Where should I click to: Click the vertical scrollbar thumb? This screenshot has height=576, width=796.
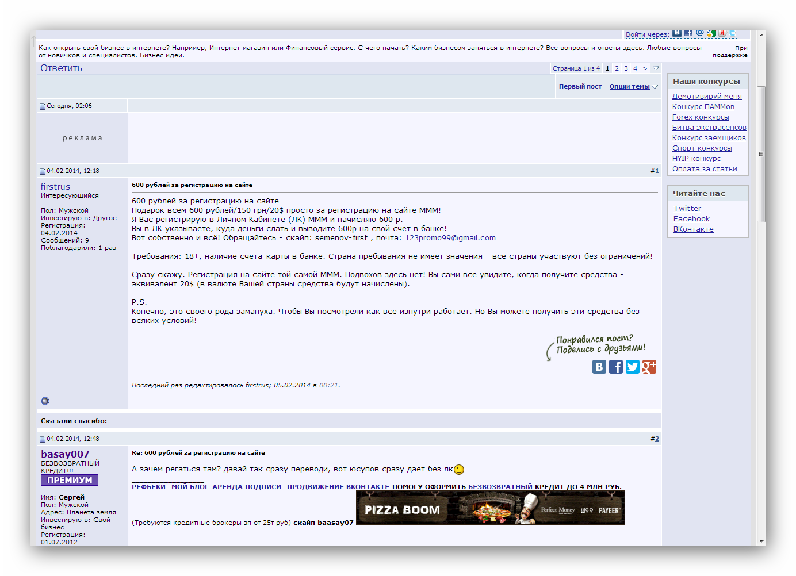coord(761,154)
